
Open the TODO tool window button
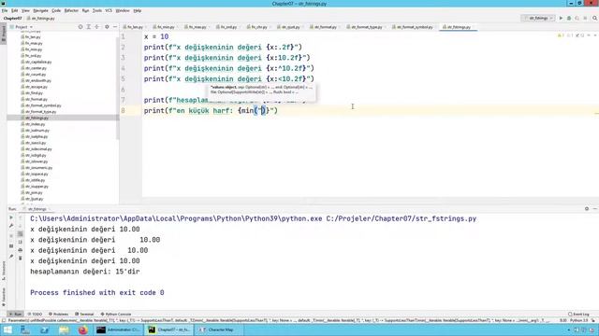click(35, 315)
